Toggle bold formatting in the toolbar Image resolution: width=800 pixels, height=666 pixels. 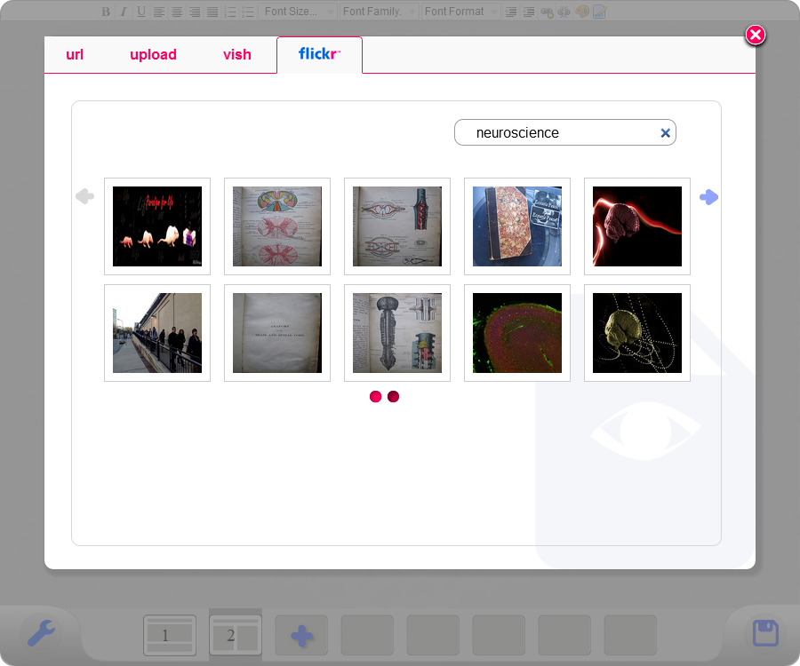tap(106, 12)
